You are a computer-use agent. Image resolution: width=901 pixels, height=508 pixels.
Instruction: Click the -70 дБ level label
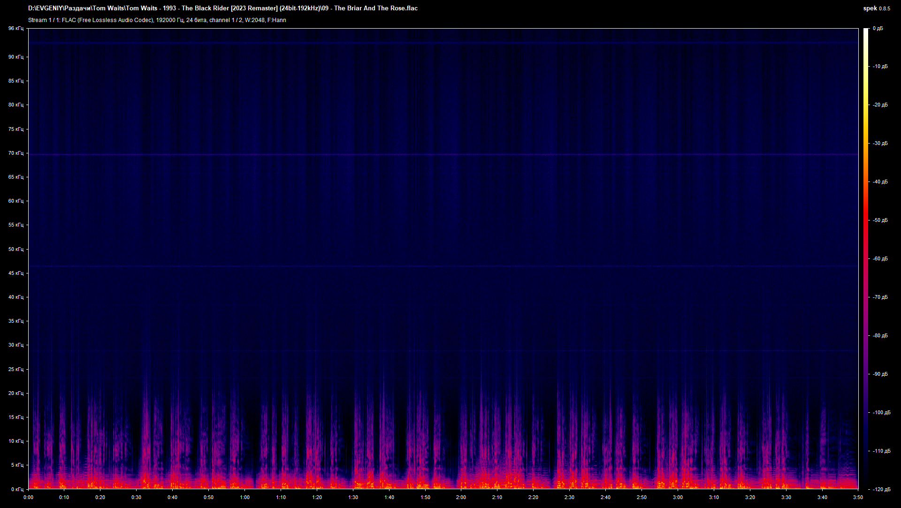pos(880,297)
